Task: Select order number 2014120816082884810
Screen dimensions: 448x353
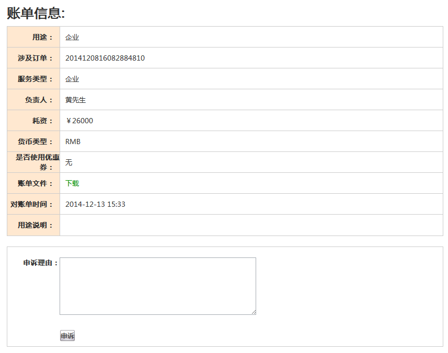Action: [105, 58]
